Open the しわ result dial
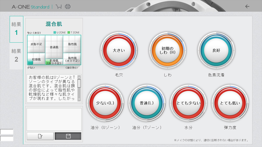The height and width of the screenshot is (147, 262). [167, 50]
